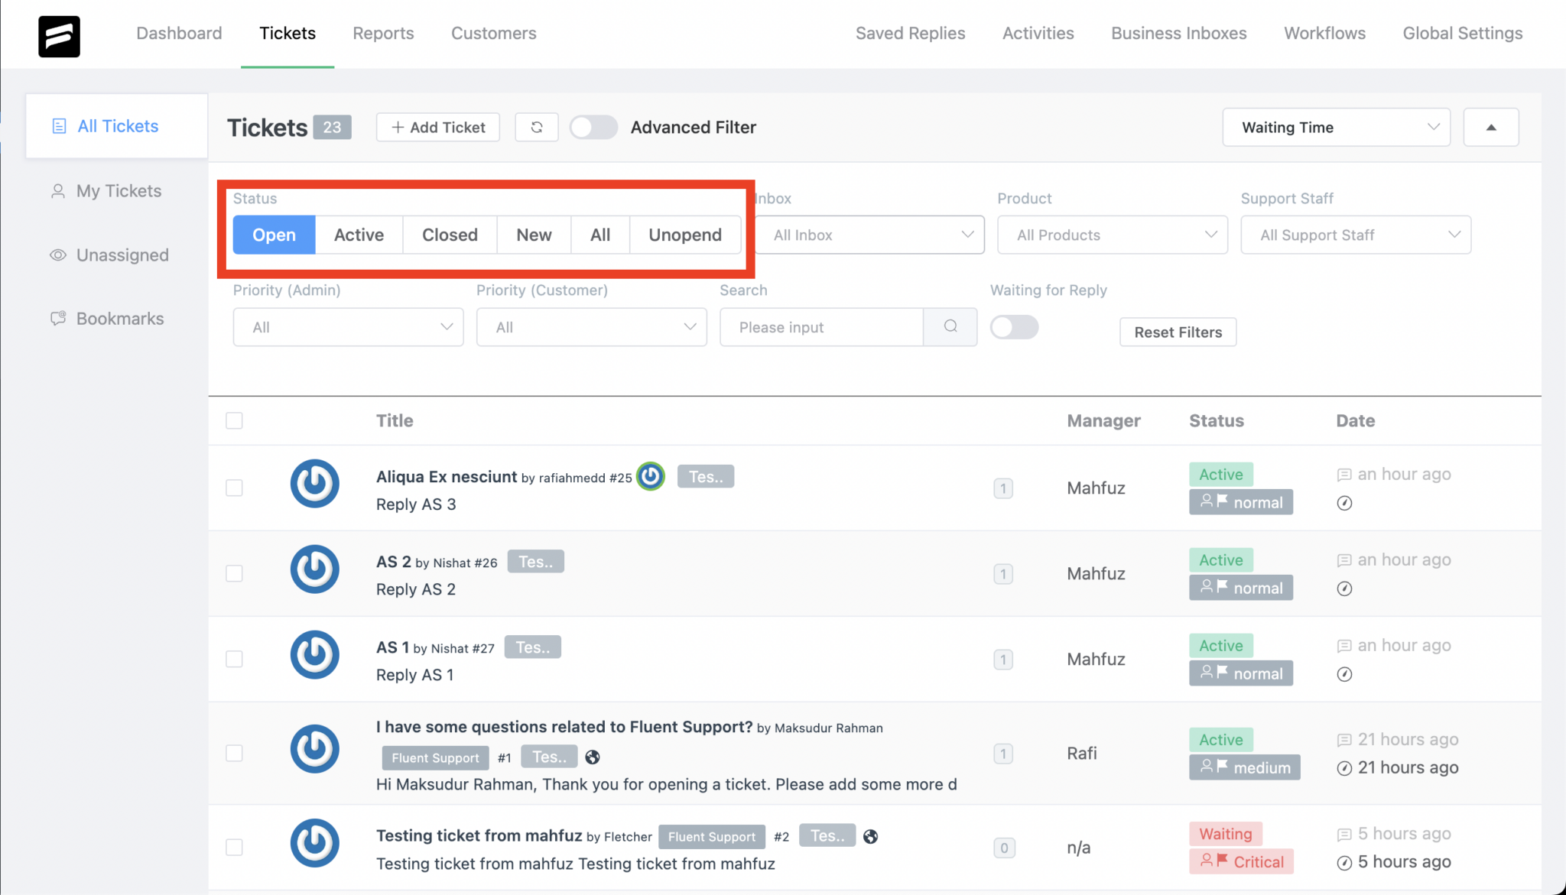Image resolution: width=1566 pixels, height=895 pixels.
Task: Click the avatar icon of the AS 1 ticket
Action: [315, 655]
